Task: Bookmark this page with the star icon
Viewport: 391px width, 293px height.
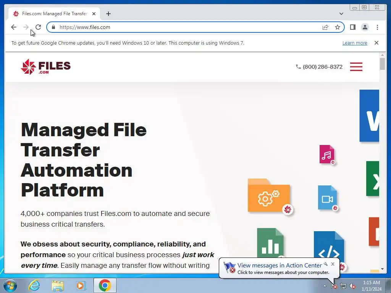Action: tap(338, 27)
